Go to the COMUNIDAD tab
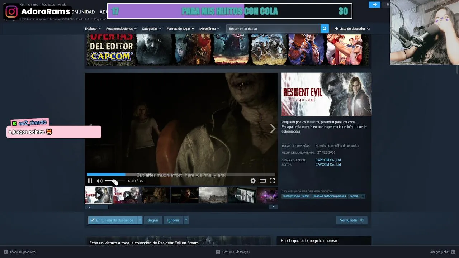This screenshot has height=258, width=459. [83, 12]
